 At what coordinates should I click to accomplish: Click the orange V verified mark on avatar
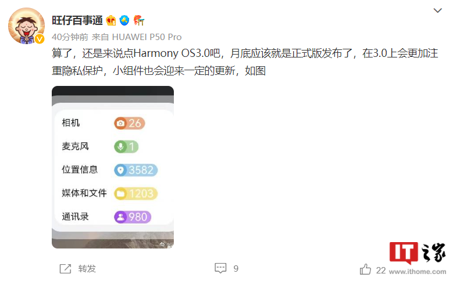coord(40,39)
